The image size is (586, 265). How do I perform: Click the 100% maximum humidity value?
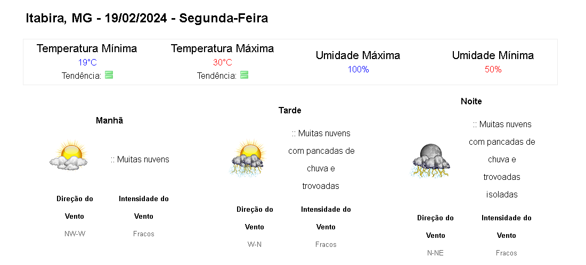[x=358, y=69]
